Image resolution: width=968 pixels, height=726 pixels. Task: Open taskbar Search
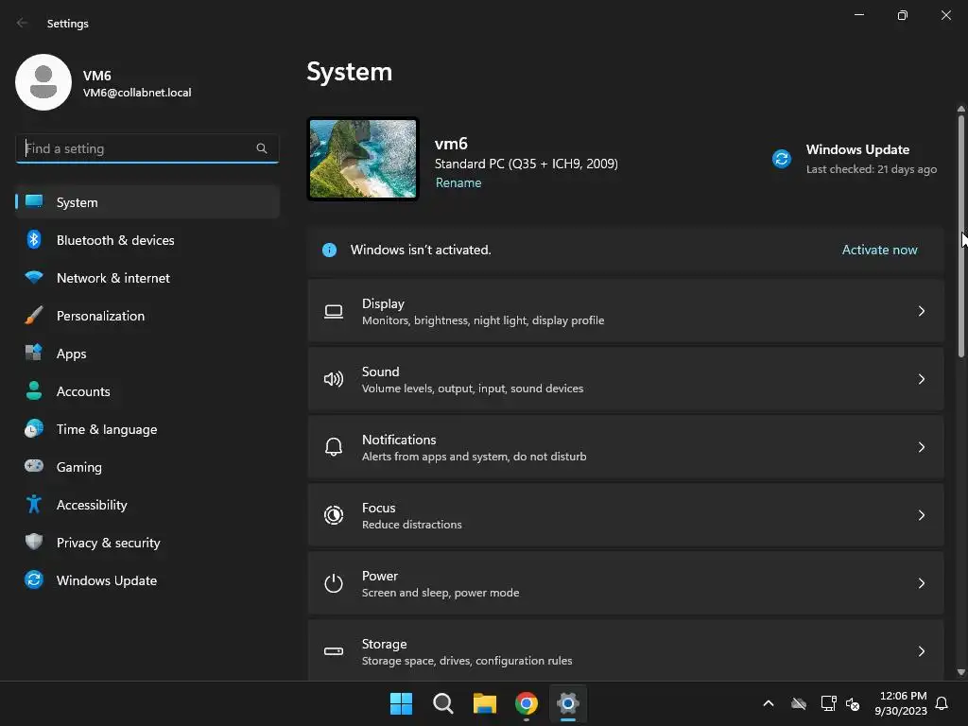[442, 703]
